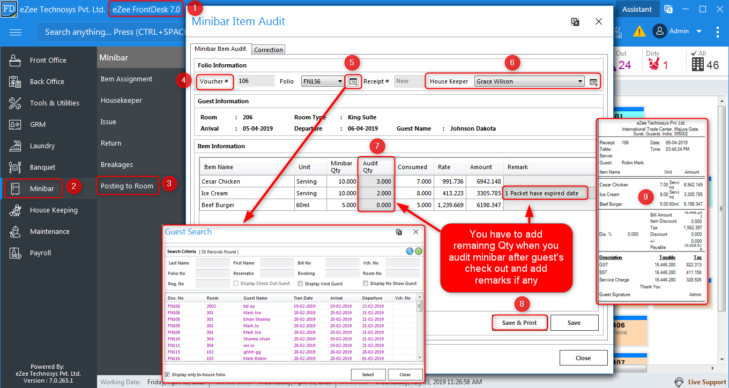Click Audit Qty cell for Beef Burger

point(377,205)
